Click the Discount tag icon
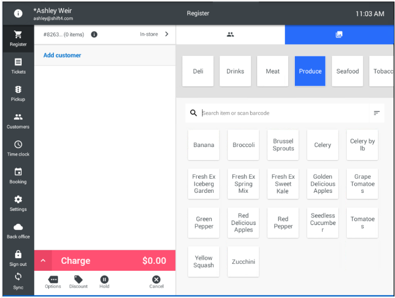 (78, 281)
